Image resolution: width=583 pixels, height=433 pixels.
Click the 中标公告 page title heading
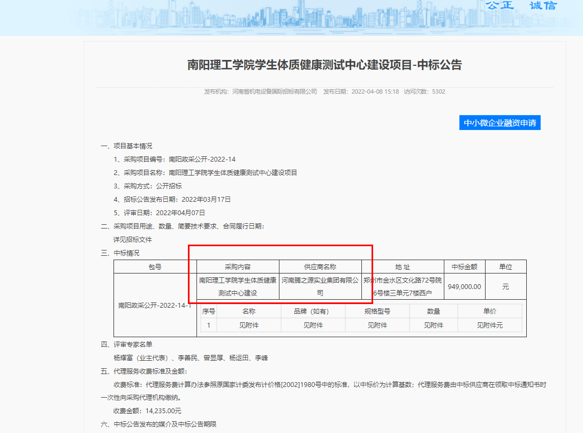324,65
